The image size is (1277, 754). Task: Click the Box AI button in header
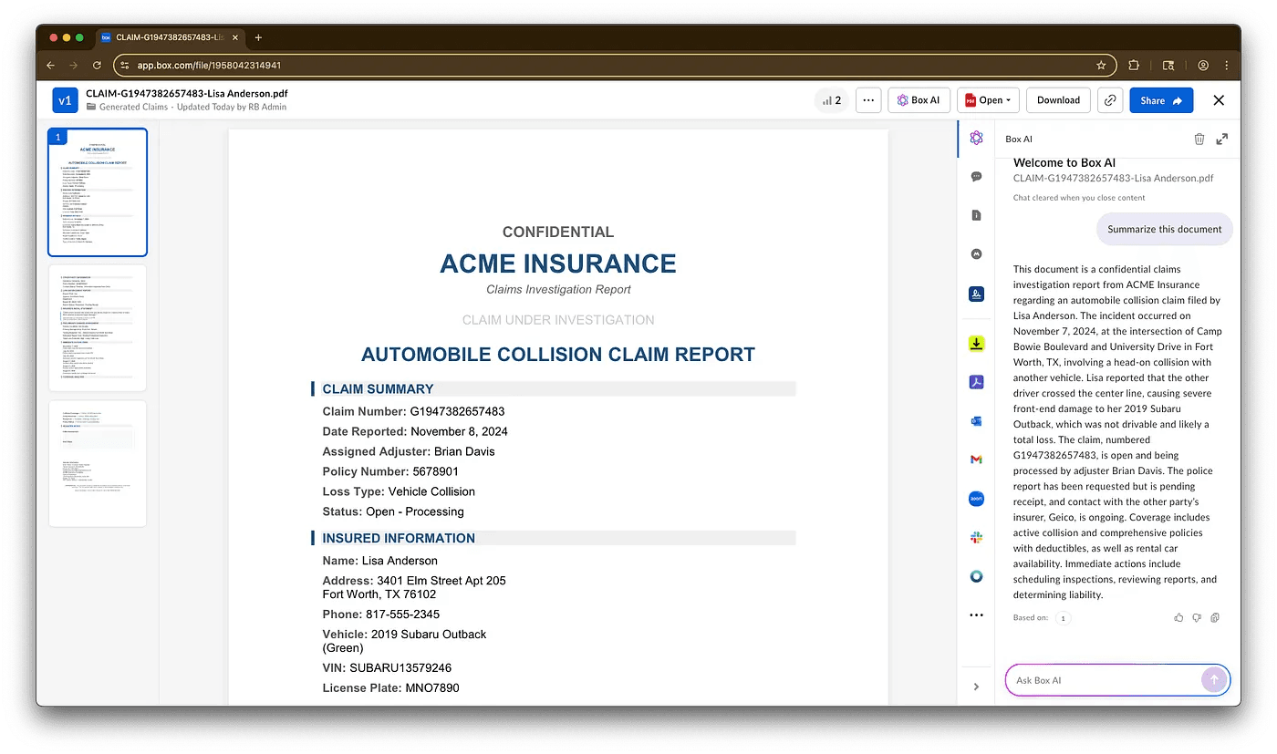(x=919, y=100)
